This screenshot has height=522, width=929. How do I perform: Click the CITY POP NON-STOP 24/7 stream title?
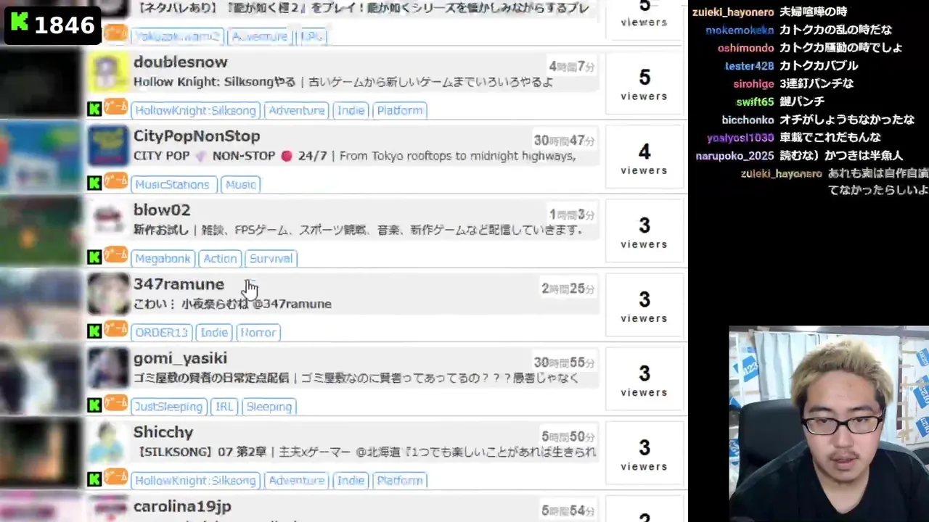tap(230, 156)
